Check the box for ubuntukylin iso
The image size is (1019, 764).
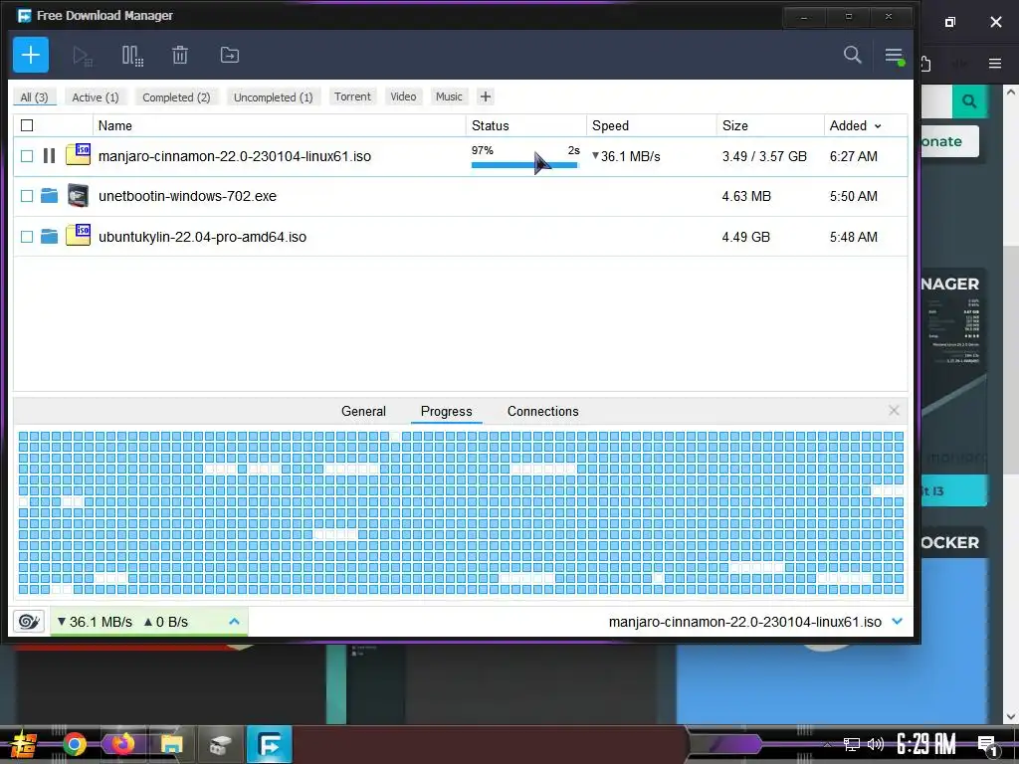pos(27,237)
